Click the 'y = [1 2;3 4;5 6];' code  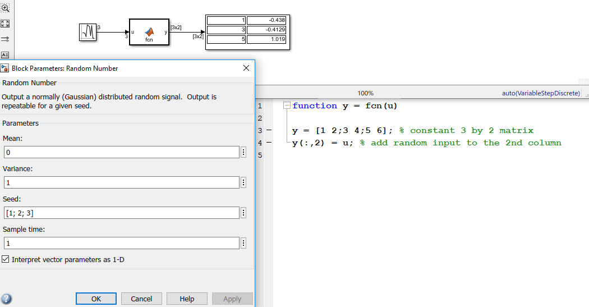[342, 130]
